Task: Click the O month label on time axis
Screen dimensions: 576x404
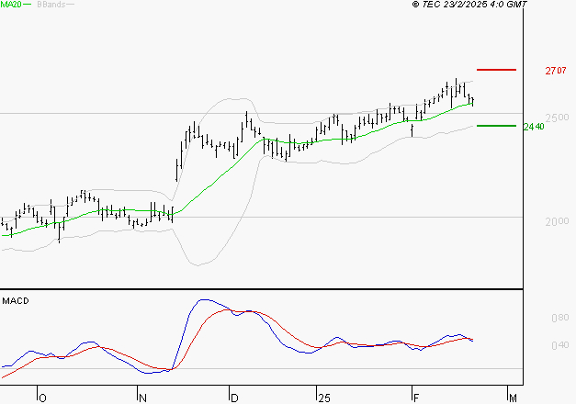Action: (x=42, y=398)
